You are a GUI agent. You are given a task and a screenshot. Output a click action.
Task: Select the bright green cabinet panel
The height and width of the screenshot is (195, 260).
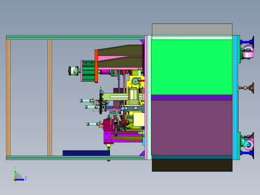pyautogui.click(x=191, y=67)
